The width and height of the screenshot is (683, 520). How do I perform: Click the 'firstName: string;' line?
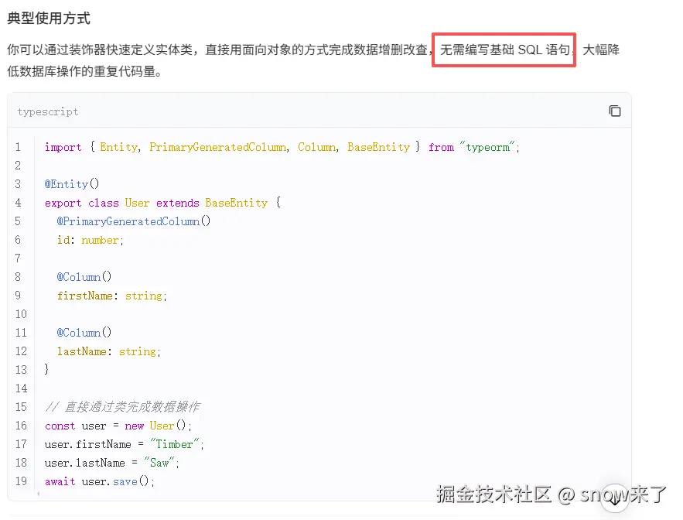[112, 296]
